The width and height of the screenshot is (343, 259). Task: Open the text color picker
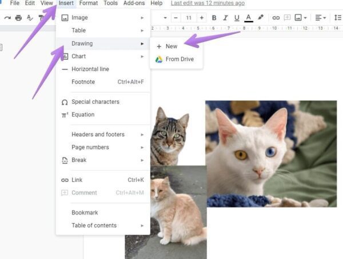point(248,18)
